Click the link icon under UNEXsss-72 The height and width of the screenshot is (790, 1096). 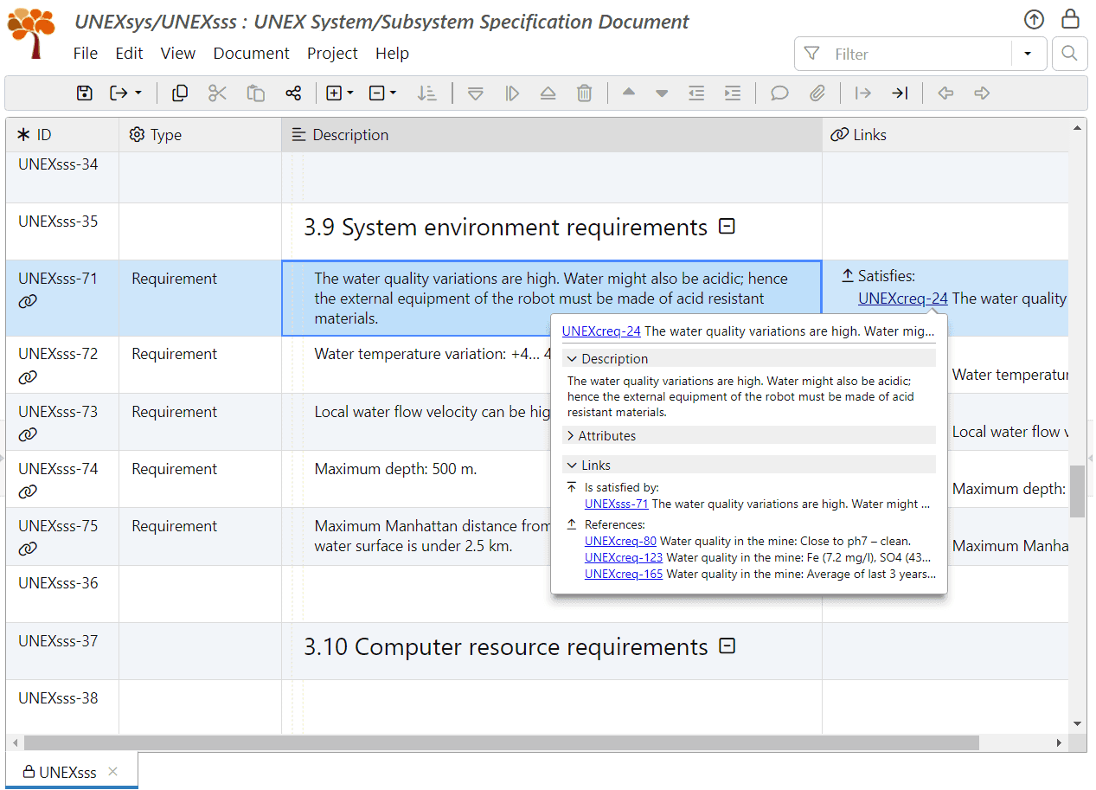[x=28, y=377]
